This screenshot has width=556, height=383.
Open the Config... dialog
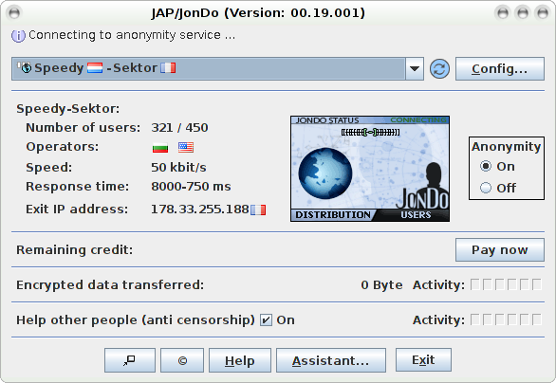tap(500, 69)
